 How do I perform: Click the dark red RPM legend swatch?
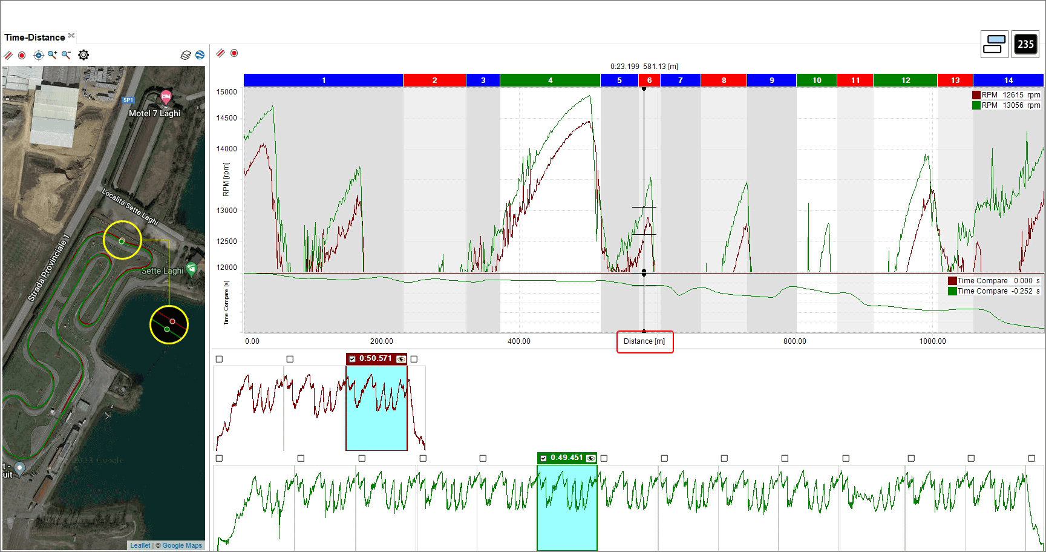(x=976, y=95)
